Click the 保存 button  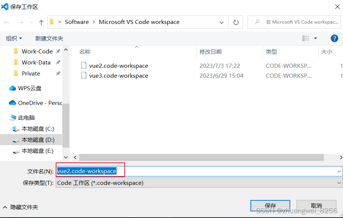pos(270,205)
